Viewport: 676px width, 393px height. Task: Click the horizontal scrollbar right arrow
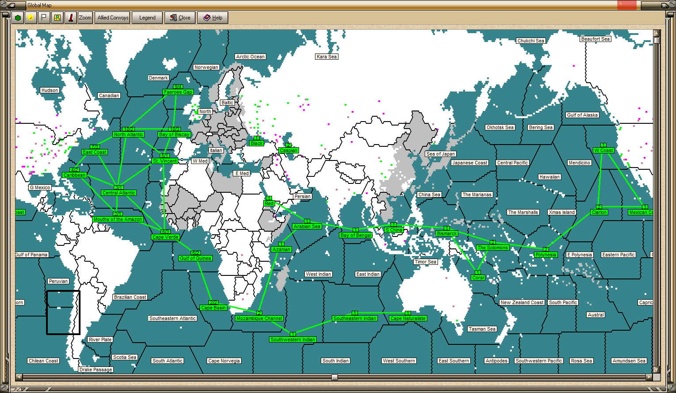click(649, 377)
